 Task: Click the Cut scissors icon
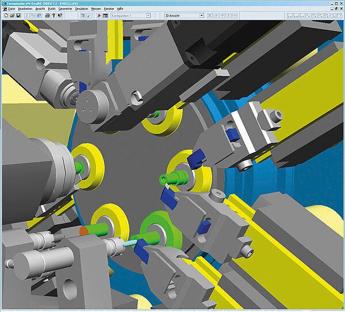coord(26,16)
